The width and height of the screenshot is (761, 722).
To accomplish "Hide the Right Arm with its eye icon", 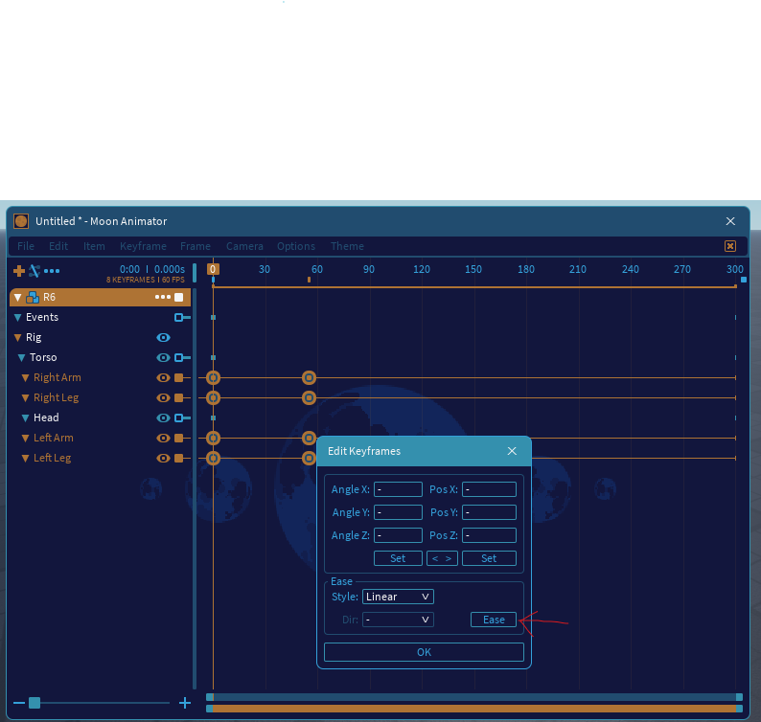I will point(164,377).
